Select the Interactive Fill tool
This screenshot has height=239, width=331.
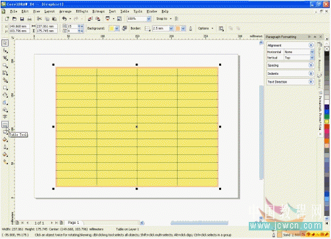click(5, 162)
